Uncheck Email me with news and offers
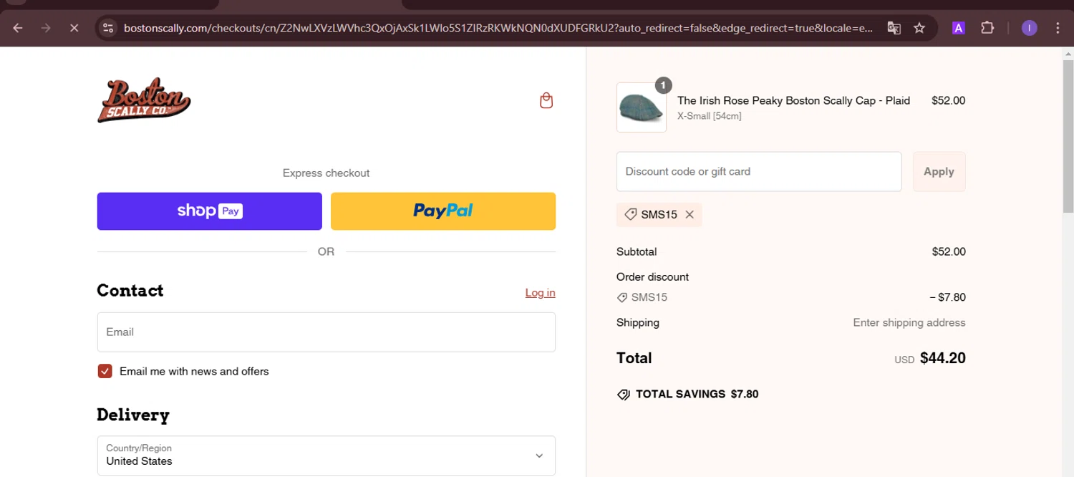 tap(105, 371)
